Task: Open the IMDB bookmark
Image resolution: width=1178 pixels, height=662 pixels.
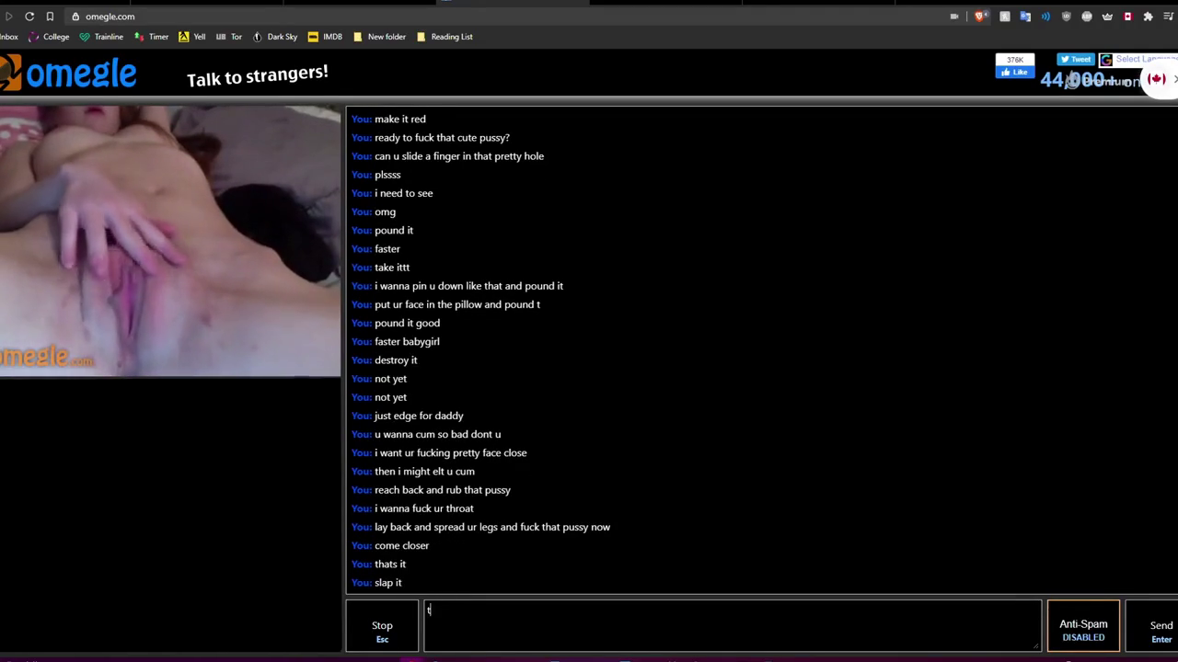Action: click(325, 37)
